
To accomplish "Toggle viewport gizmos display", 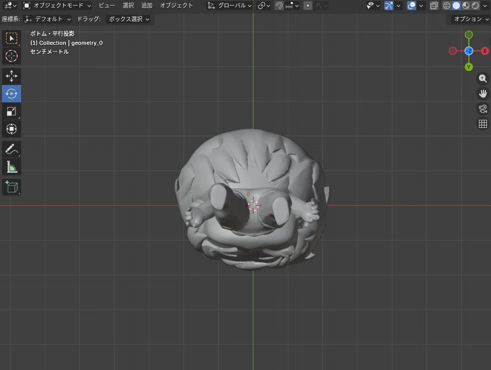I will click(389, 6).
